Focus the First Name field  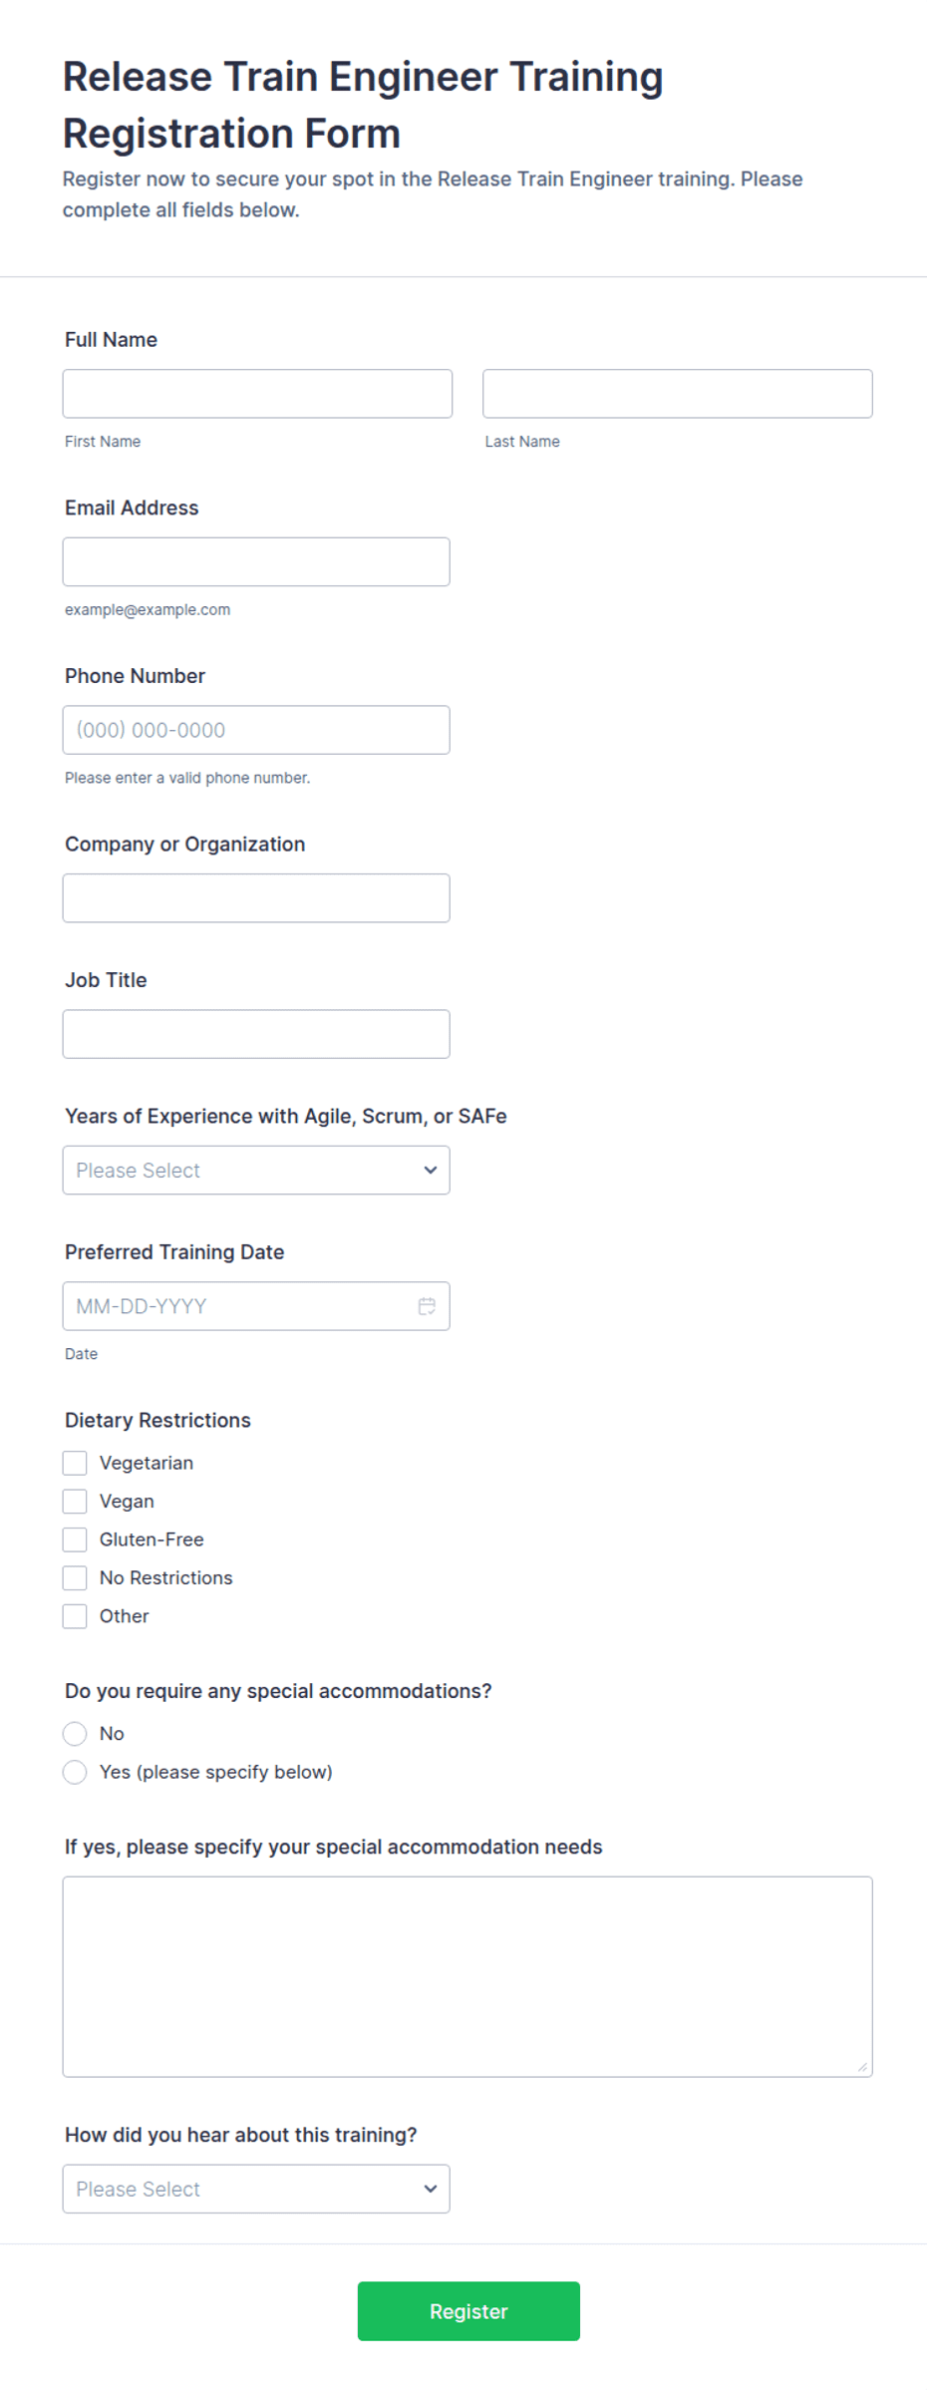257,394
